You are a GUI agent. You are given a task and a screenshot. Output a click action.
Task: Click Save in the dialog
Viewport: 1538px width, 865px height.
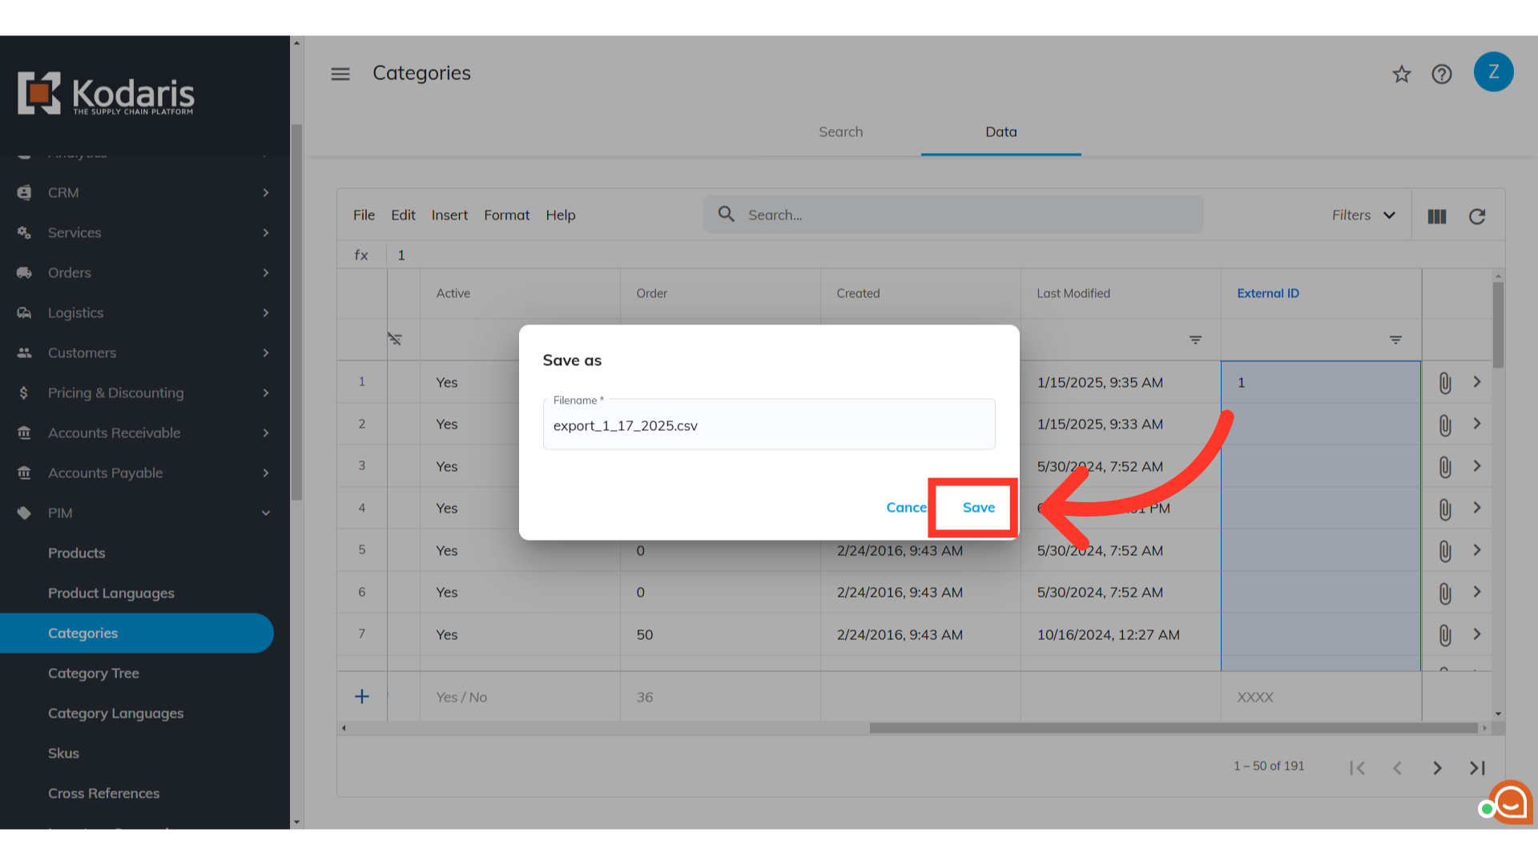pyautogui.click(x=978, y=508)
